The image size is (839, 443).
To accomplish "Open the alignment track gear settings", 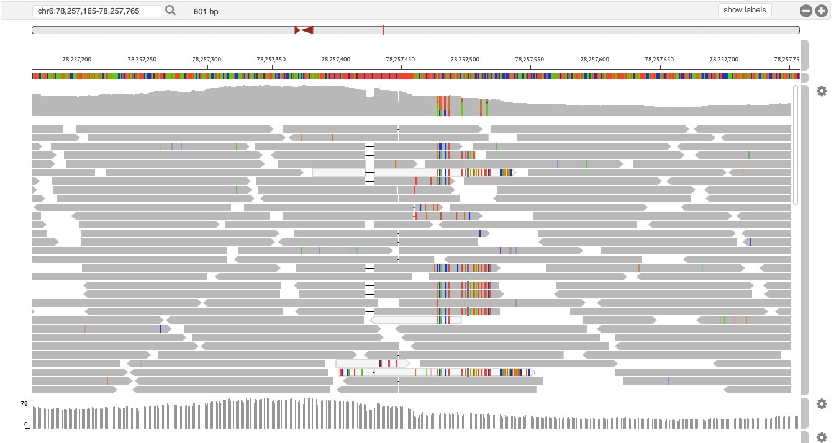I will coord(822,91).
